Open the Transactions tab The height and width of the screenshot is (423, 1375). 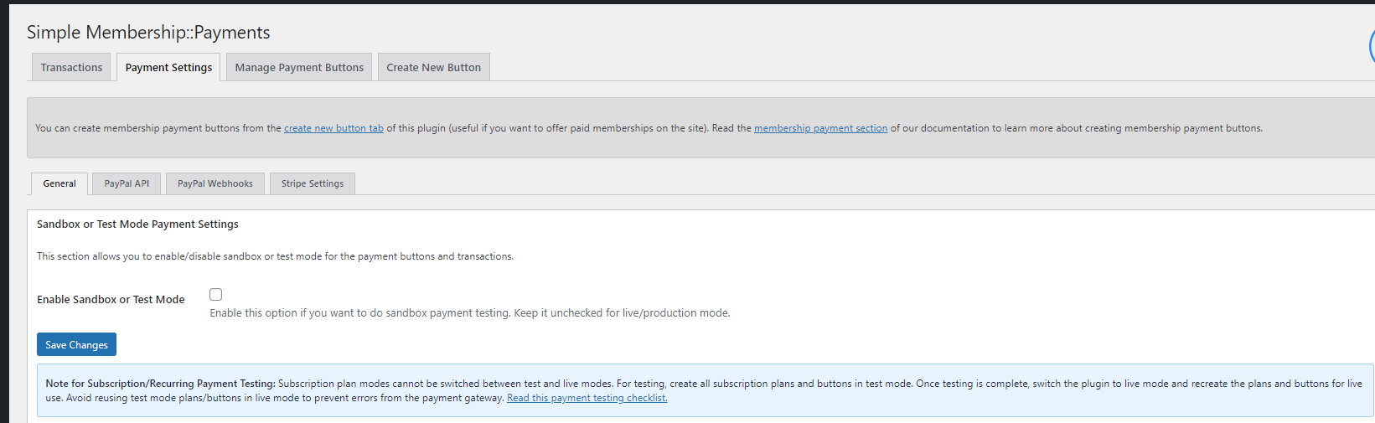pyautogui.click(x=71, y=67)
